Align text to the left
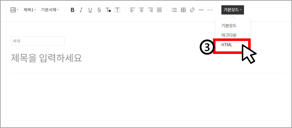The image size is (292, 128). [x=132, y=10]
